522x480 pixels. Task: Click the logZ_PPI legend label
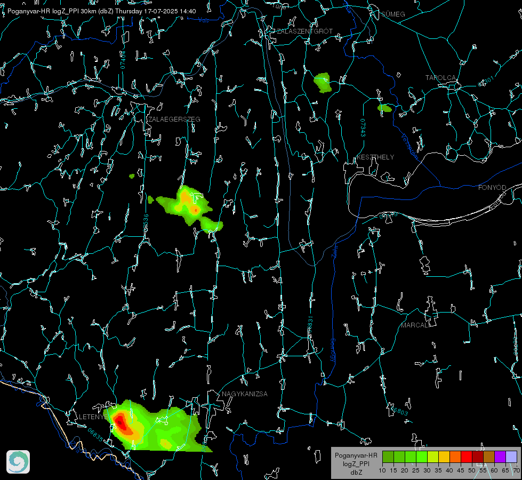(356, 463)
